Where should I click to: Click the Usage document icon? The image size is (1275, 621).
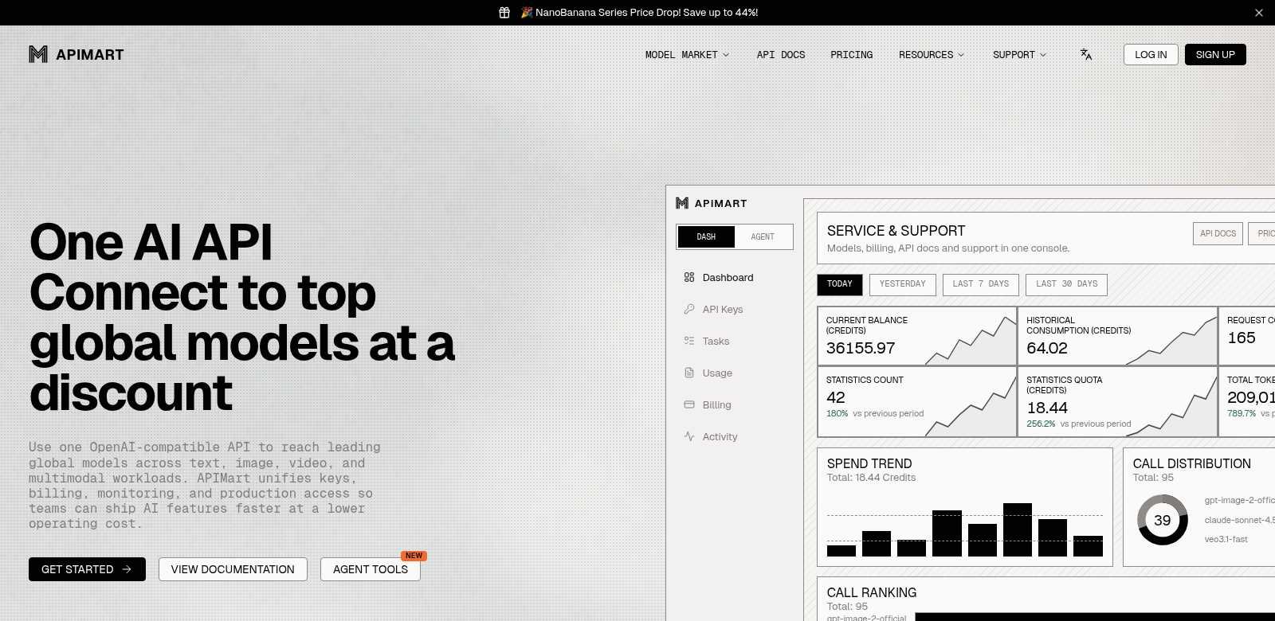tap(689, 373)
